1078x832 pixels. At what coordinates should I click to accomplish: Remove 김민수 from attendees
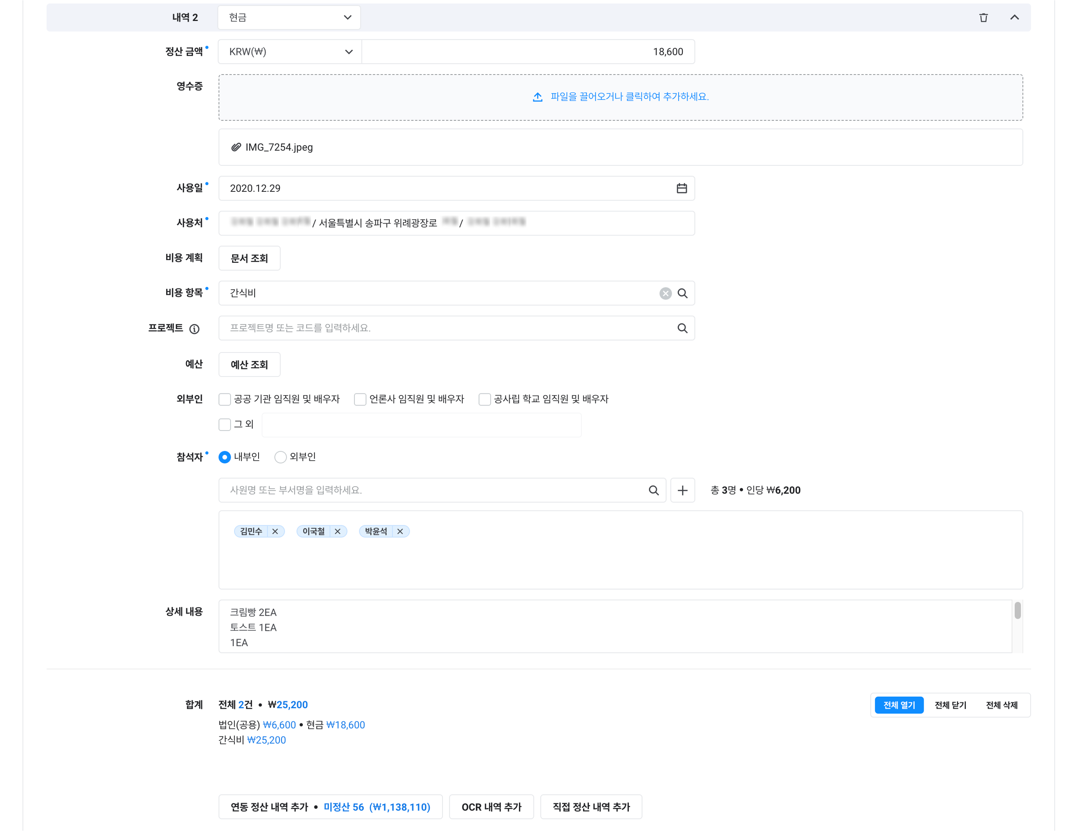point(276,532)
